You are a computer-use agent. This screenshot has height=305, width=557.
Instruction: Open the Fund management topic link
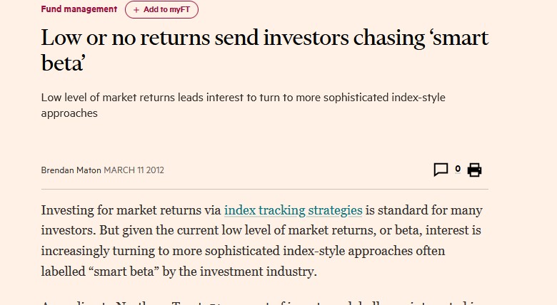(x=79, y=9)
